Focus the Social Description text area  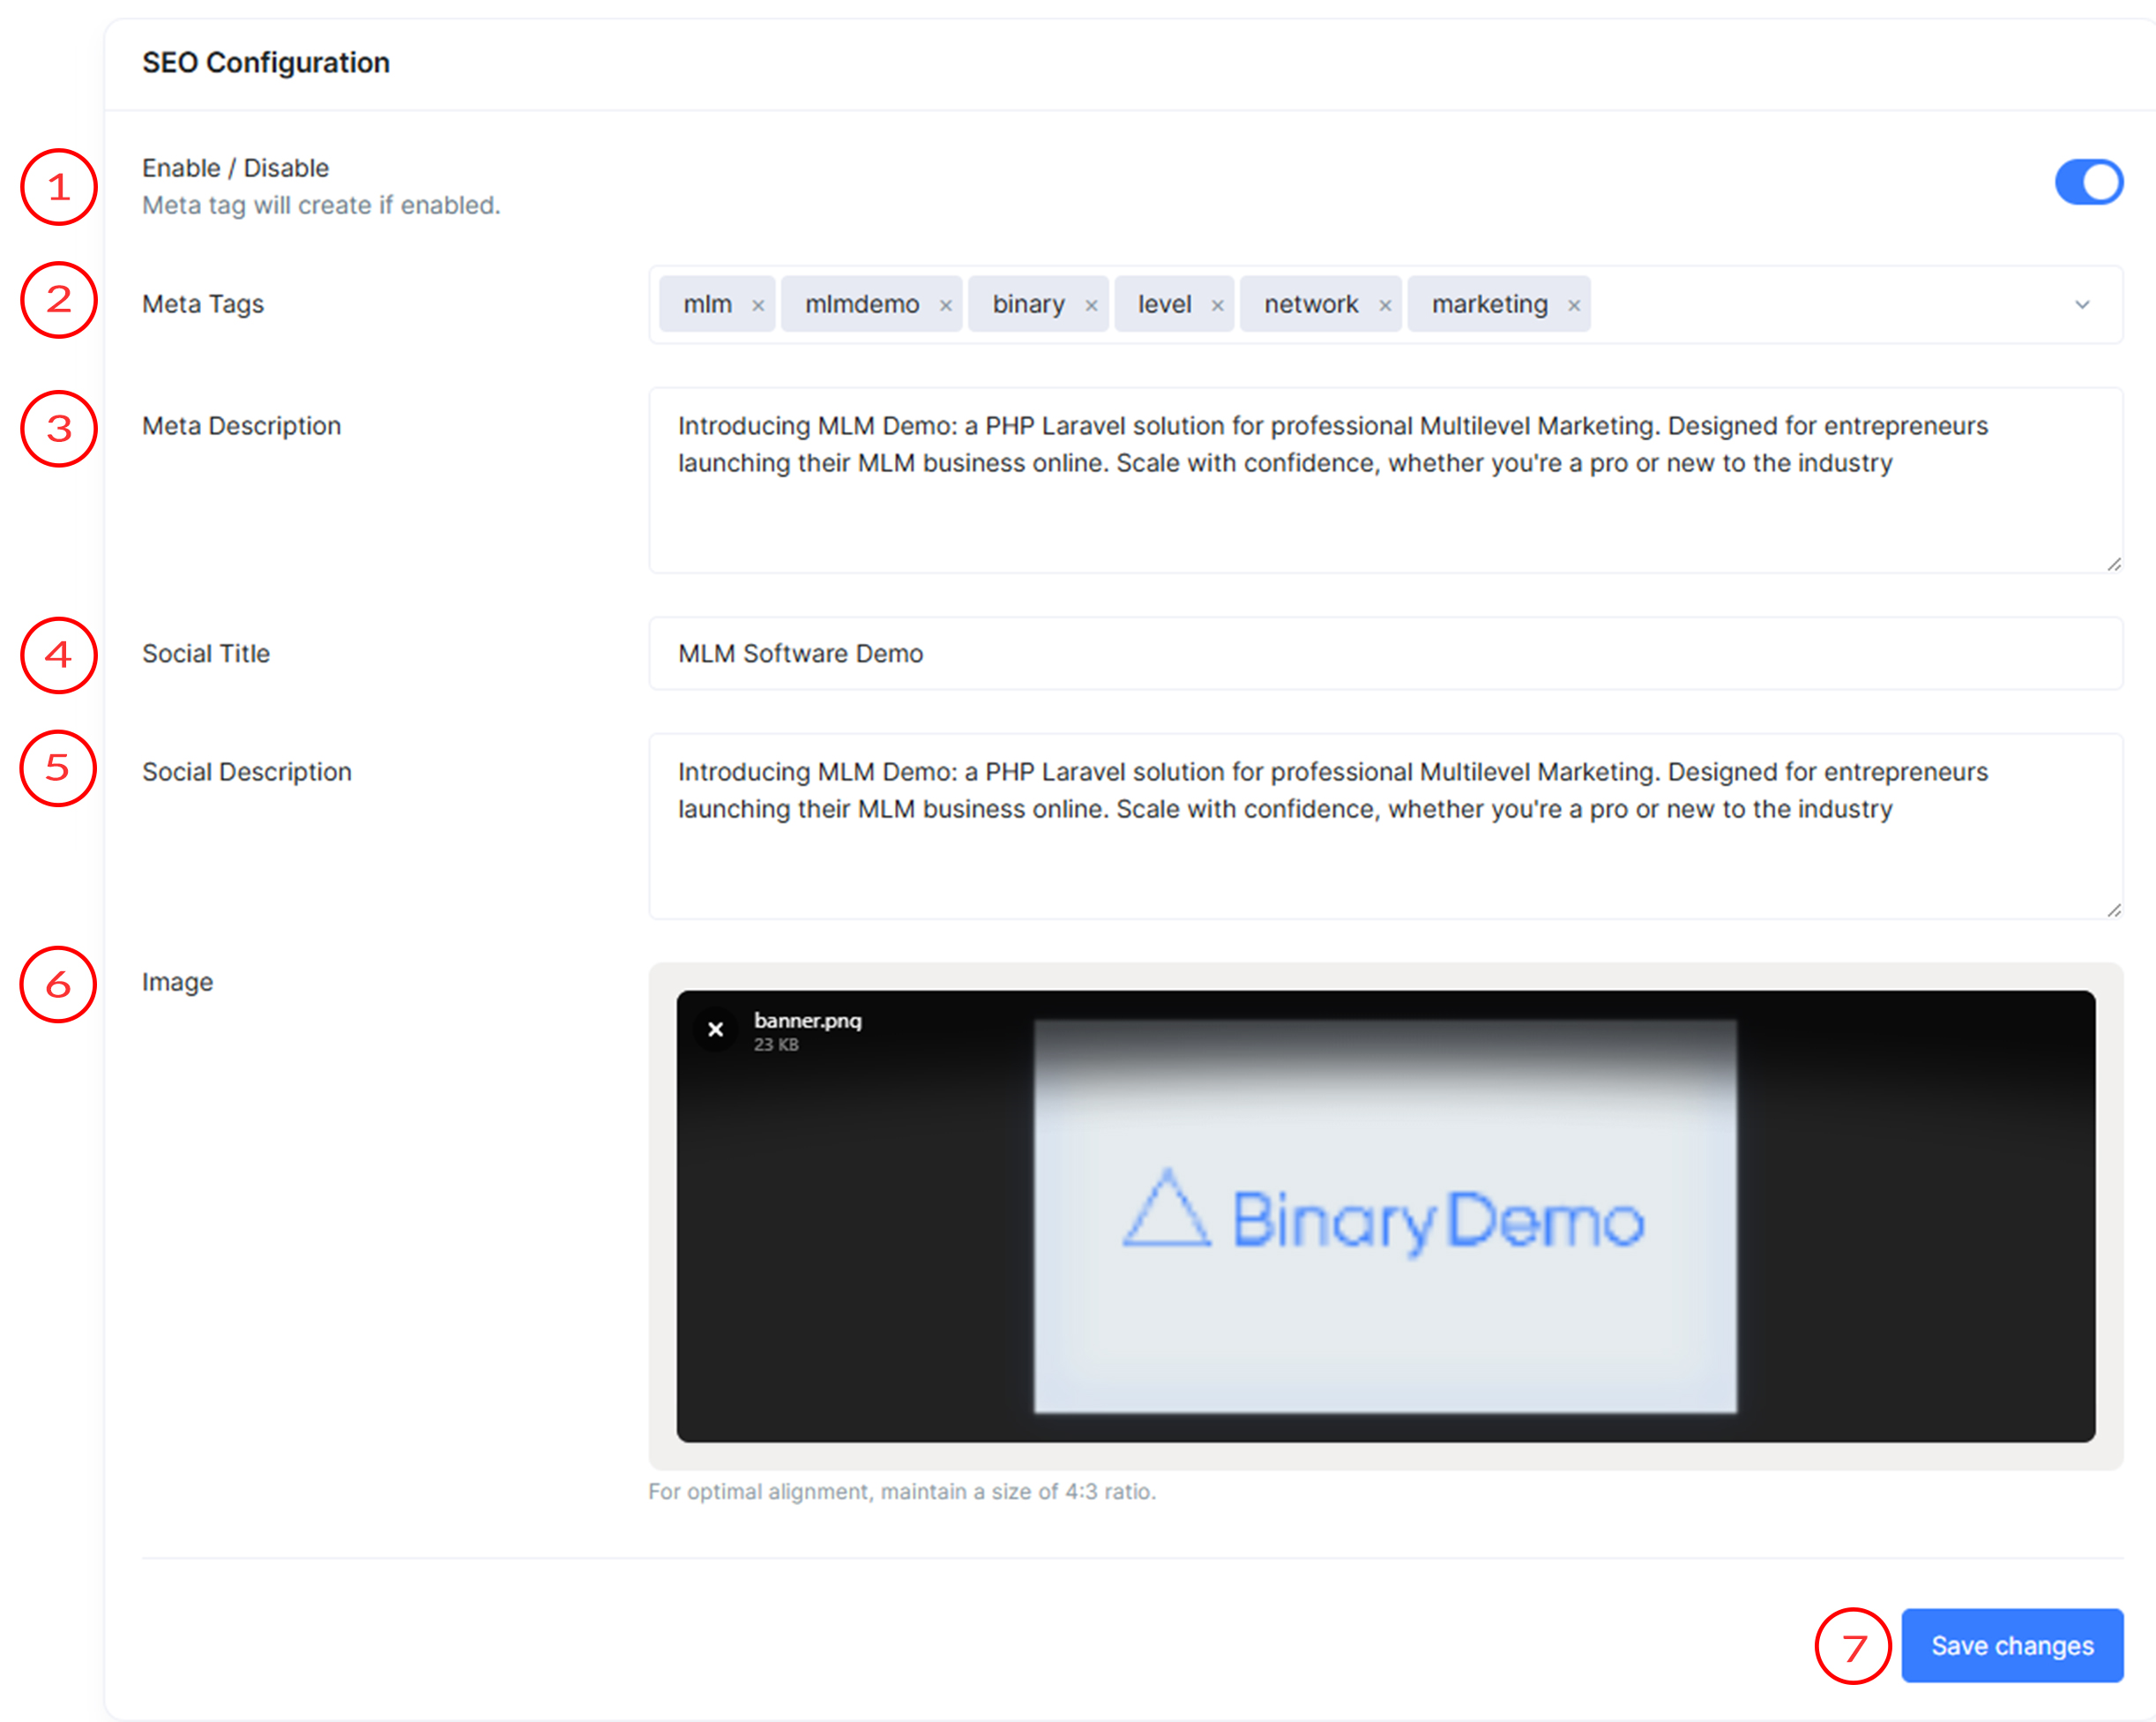click(x=1384, y=860)
